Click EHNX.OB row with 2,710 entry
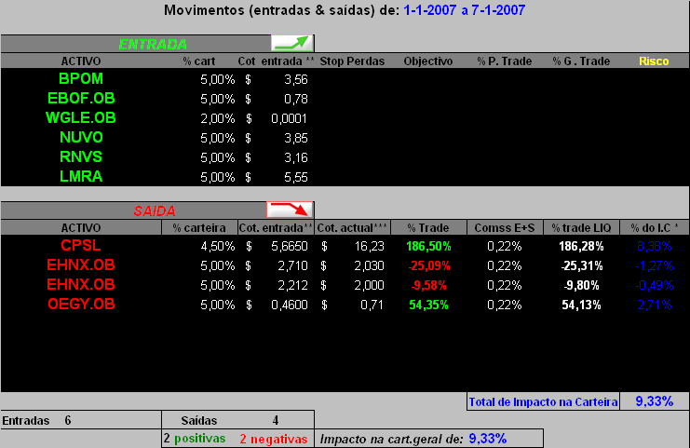 345,265
